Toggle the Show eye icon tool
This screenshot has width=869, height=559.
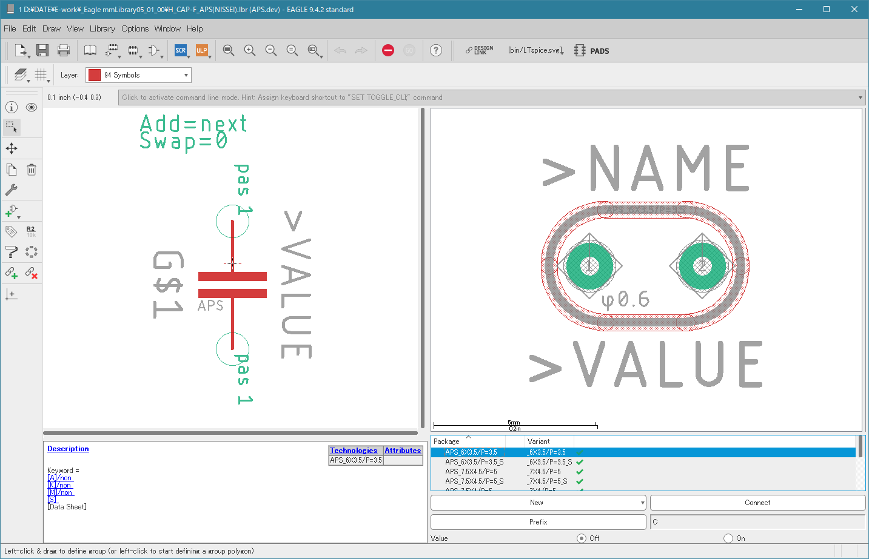[x=32, y=107]
